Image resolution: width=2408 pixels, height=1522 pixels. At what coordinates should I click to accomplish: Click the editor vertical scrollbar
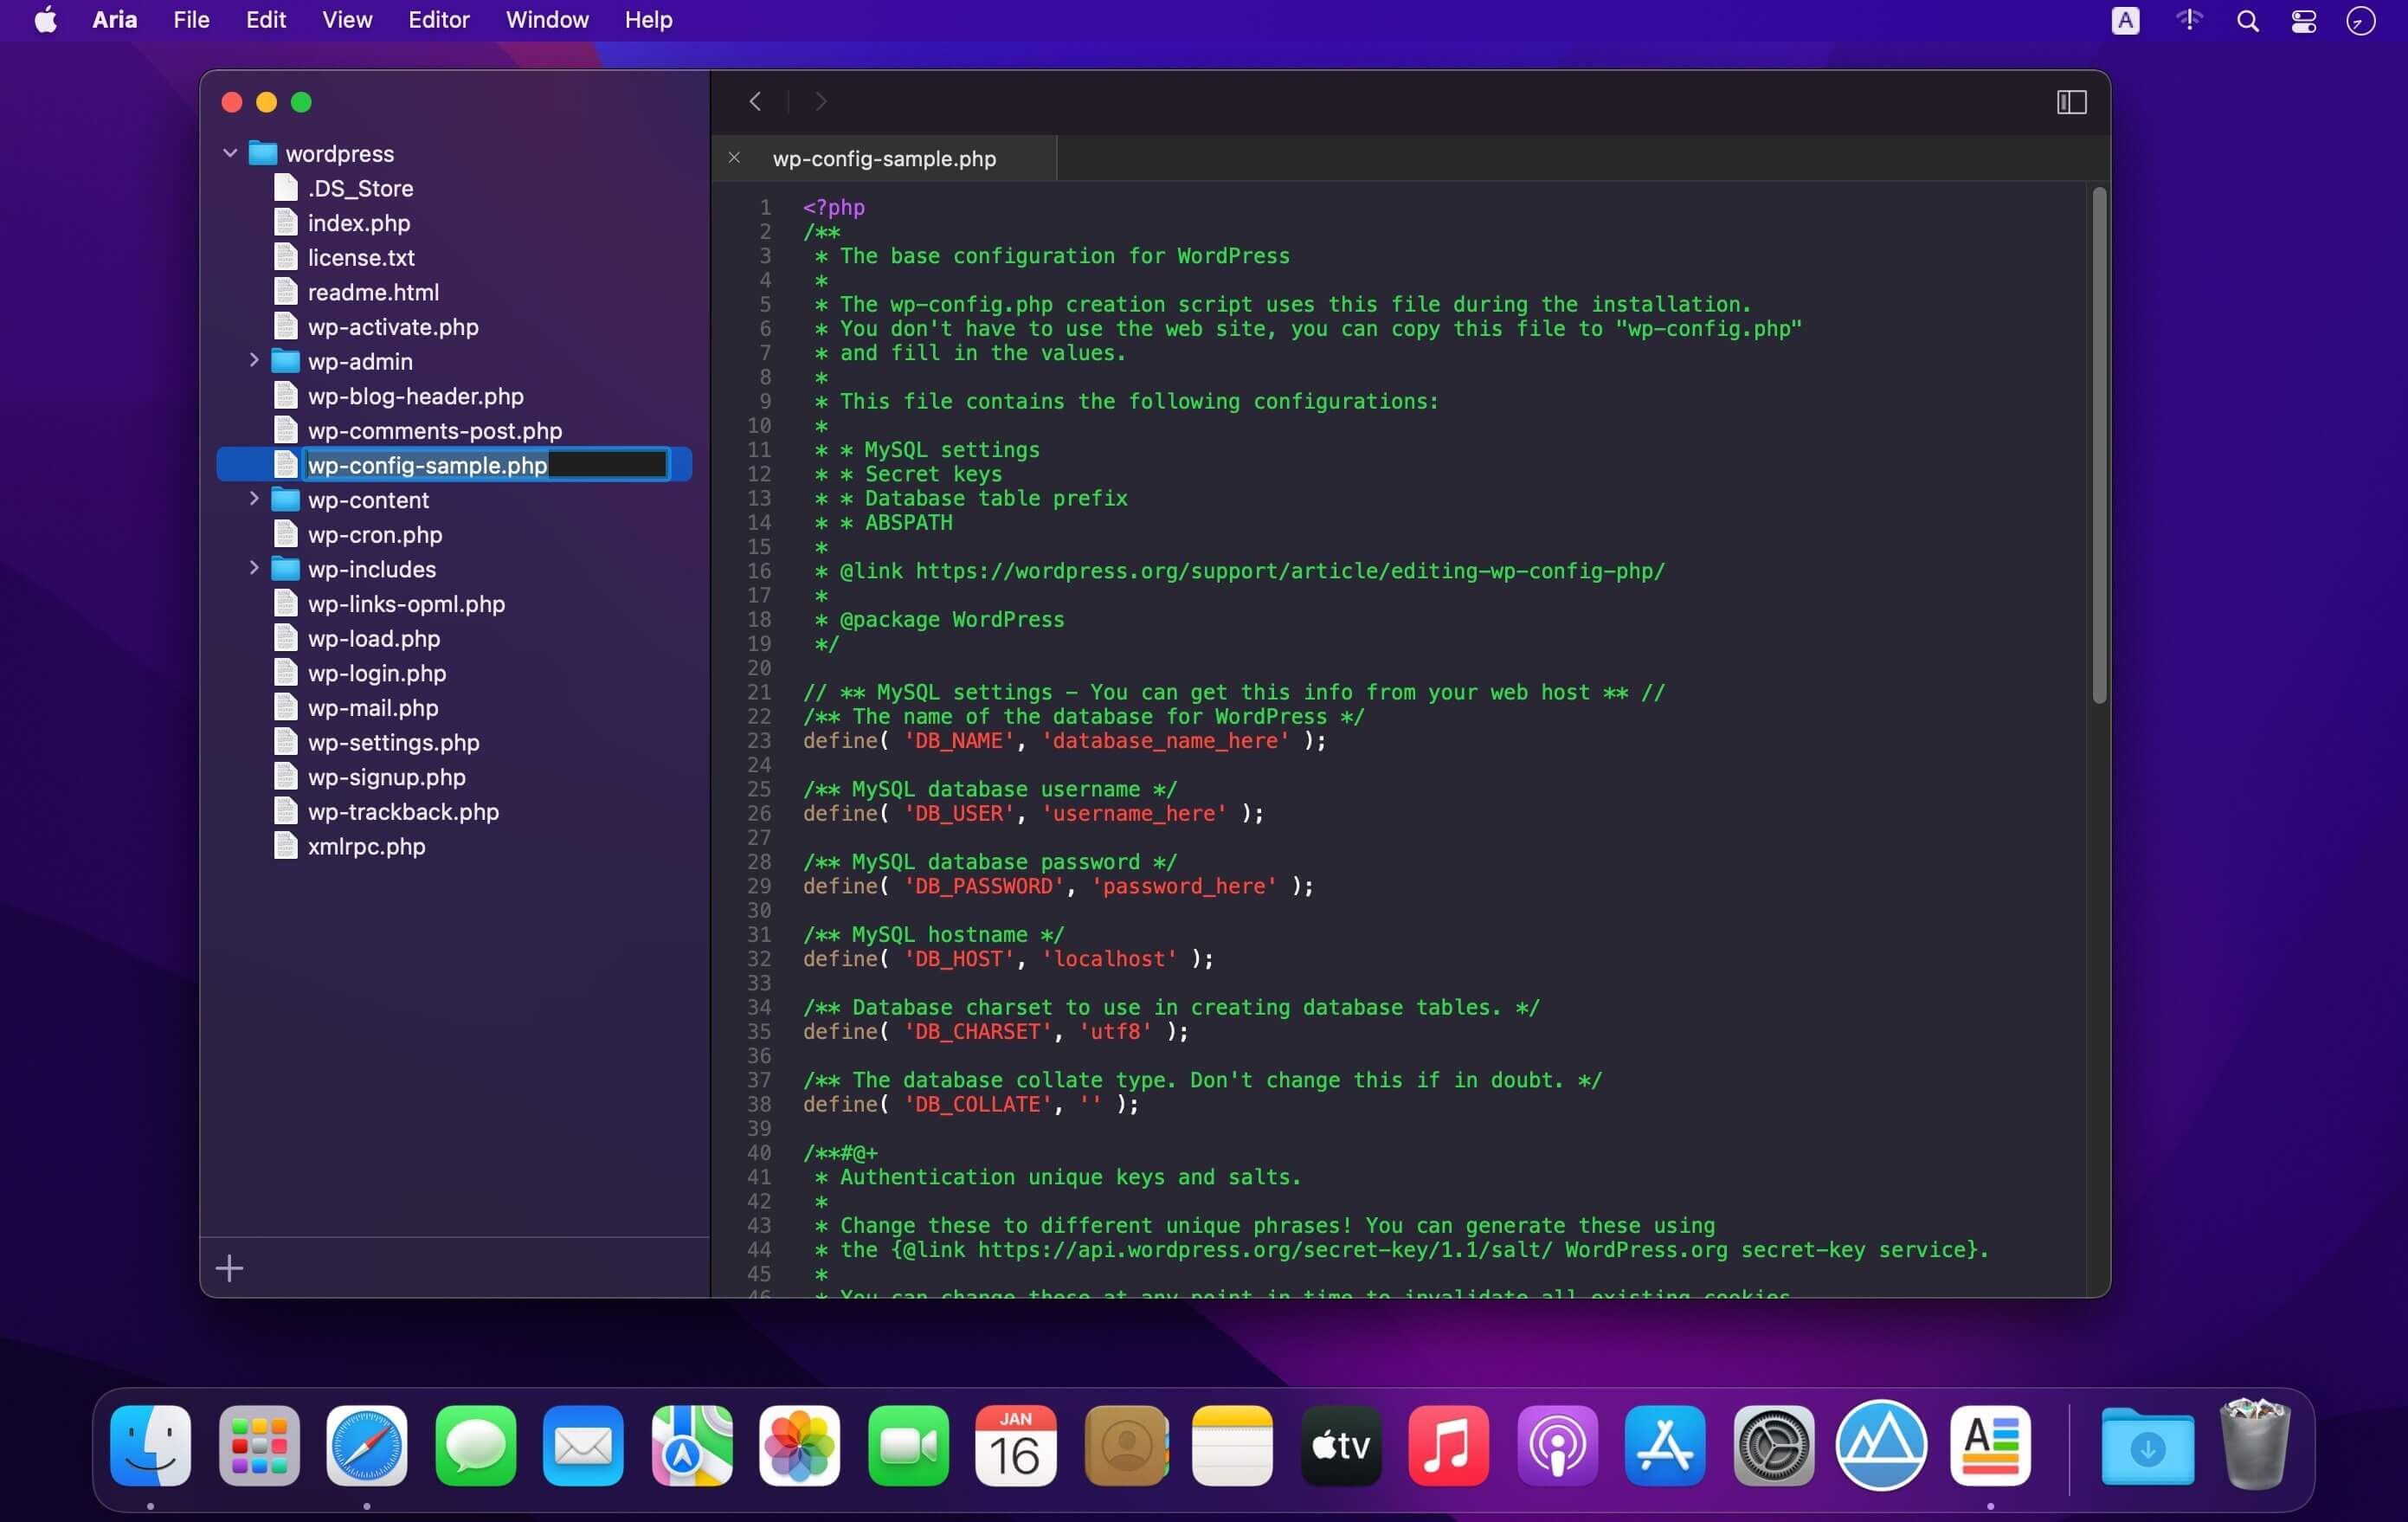(x=2098, y=445)
